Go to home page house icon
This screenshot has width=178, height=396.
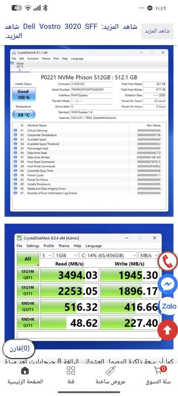(25, 371)
